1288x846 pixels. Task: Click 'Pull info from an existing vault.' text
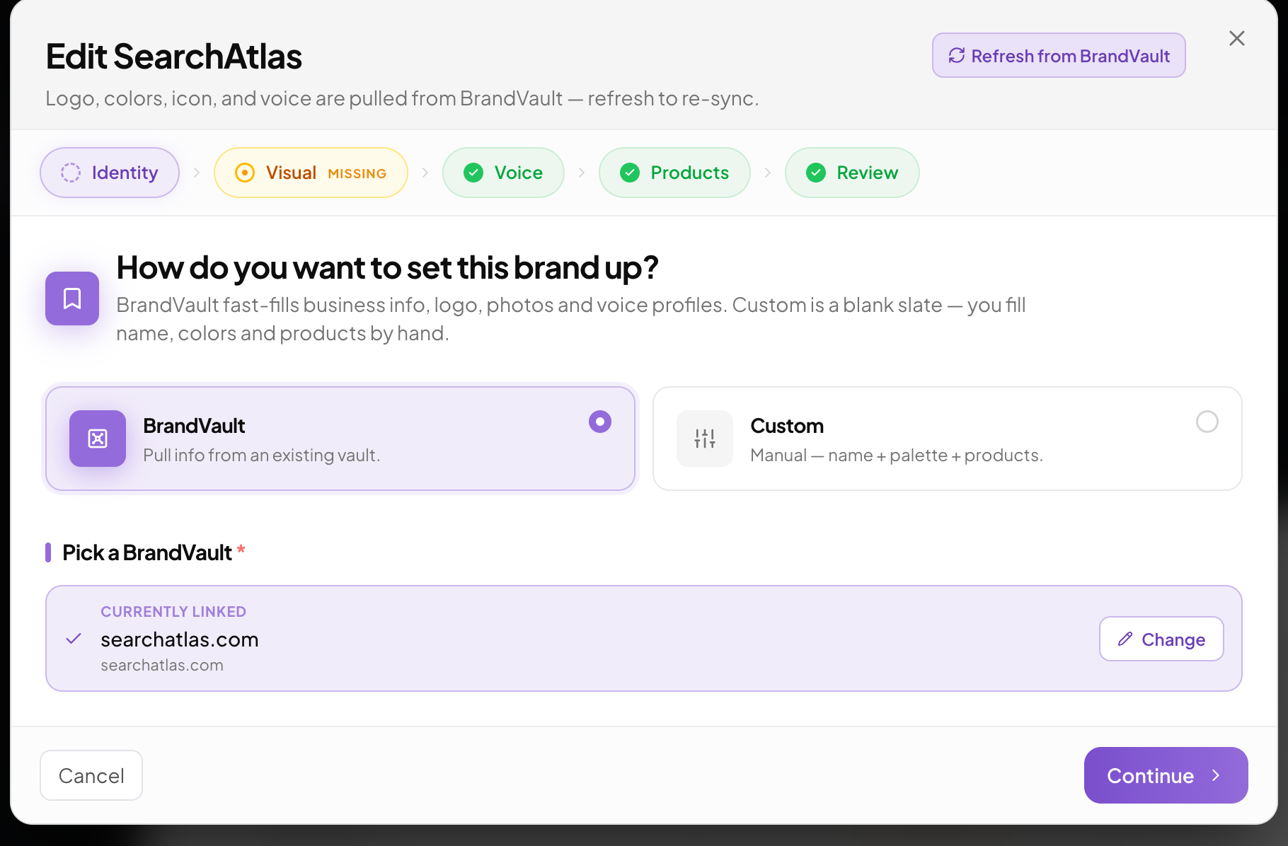[262, 455]
